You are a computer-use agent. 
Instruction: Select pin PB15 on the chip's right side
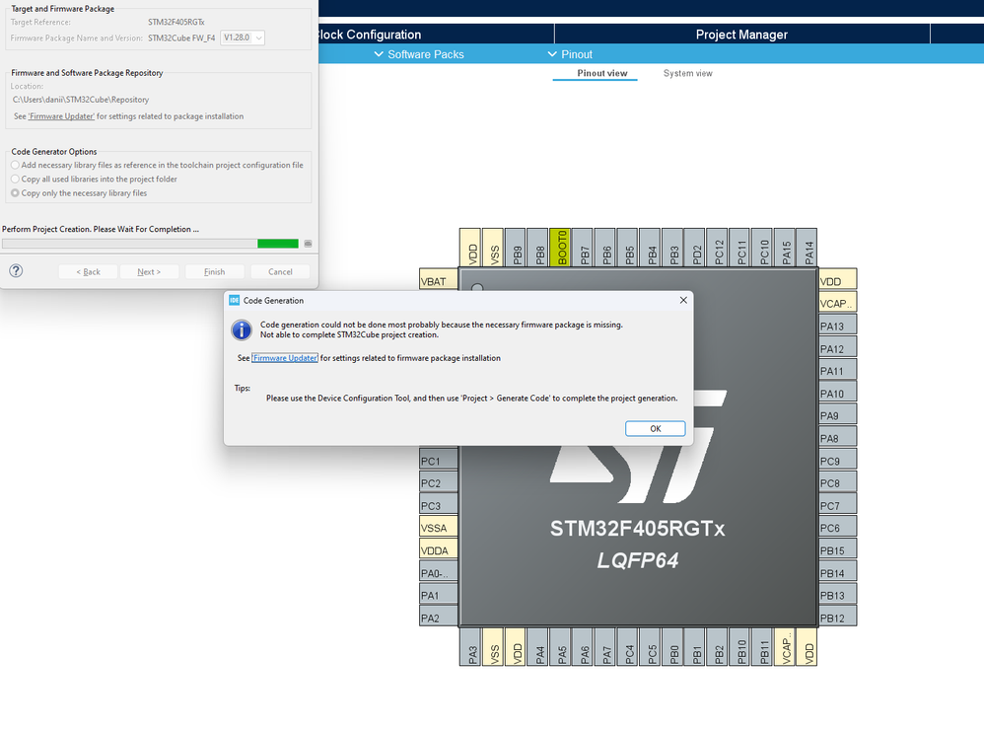coord(838,550)
